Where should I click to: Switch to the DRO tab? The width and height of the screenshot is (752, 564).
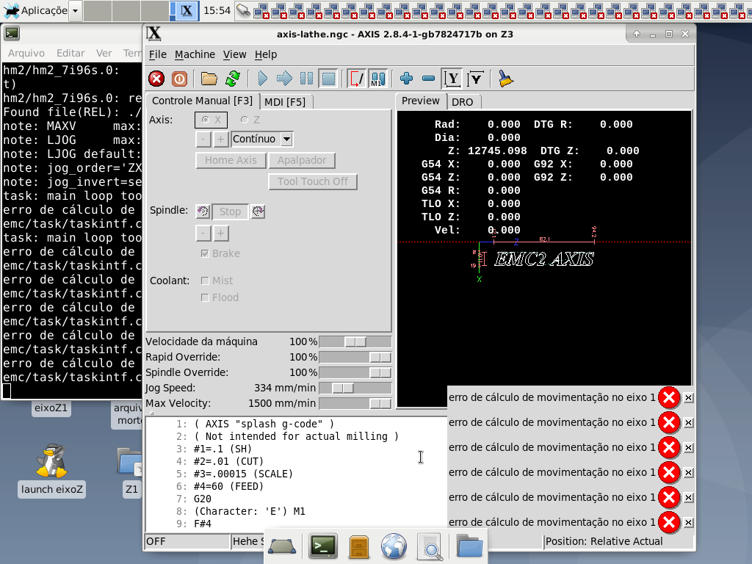463,102
